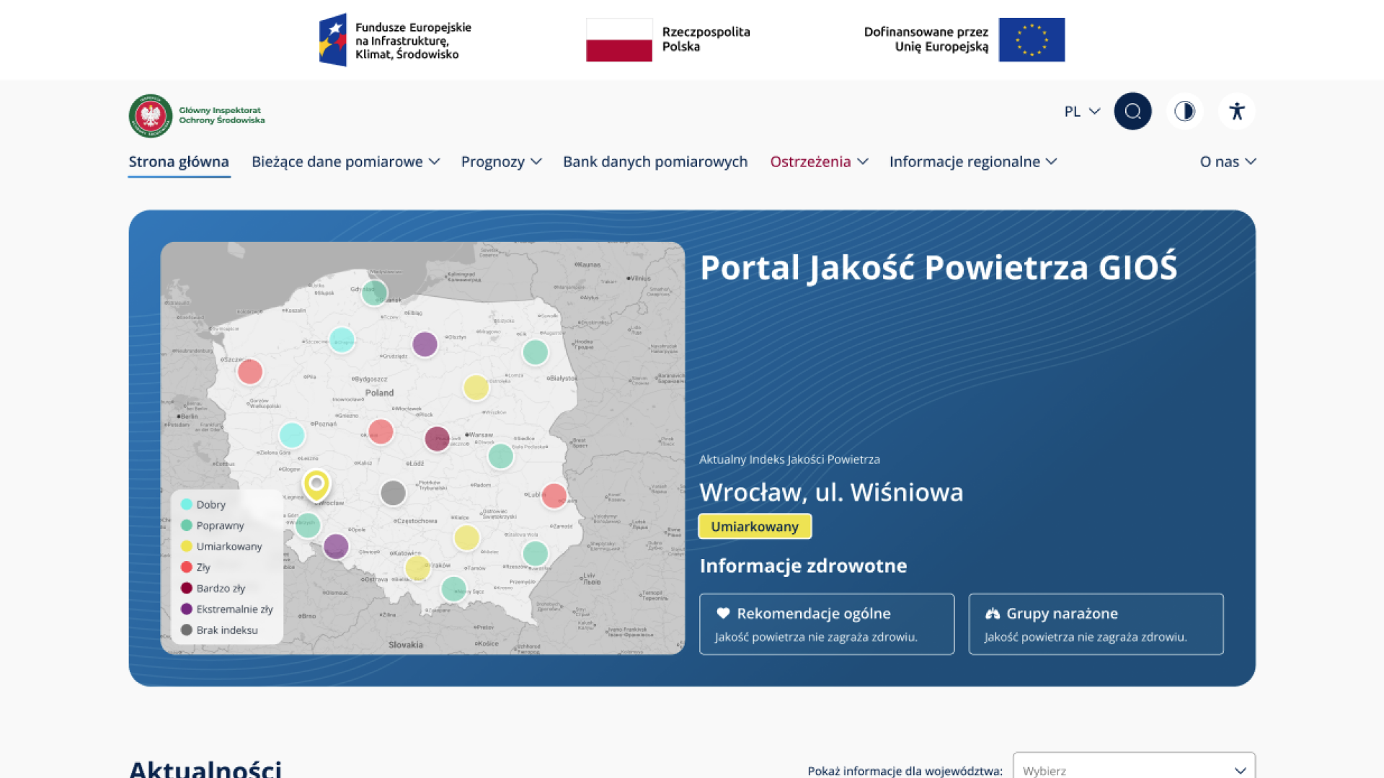
Task: Open Grupy narażone card
Action: pyautogui.click(x=1096, y=624)
